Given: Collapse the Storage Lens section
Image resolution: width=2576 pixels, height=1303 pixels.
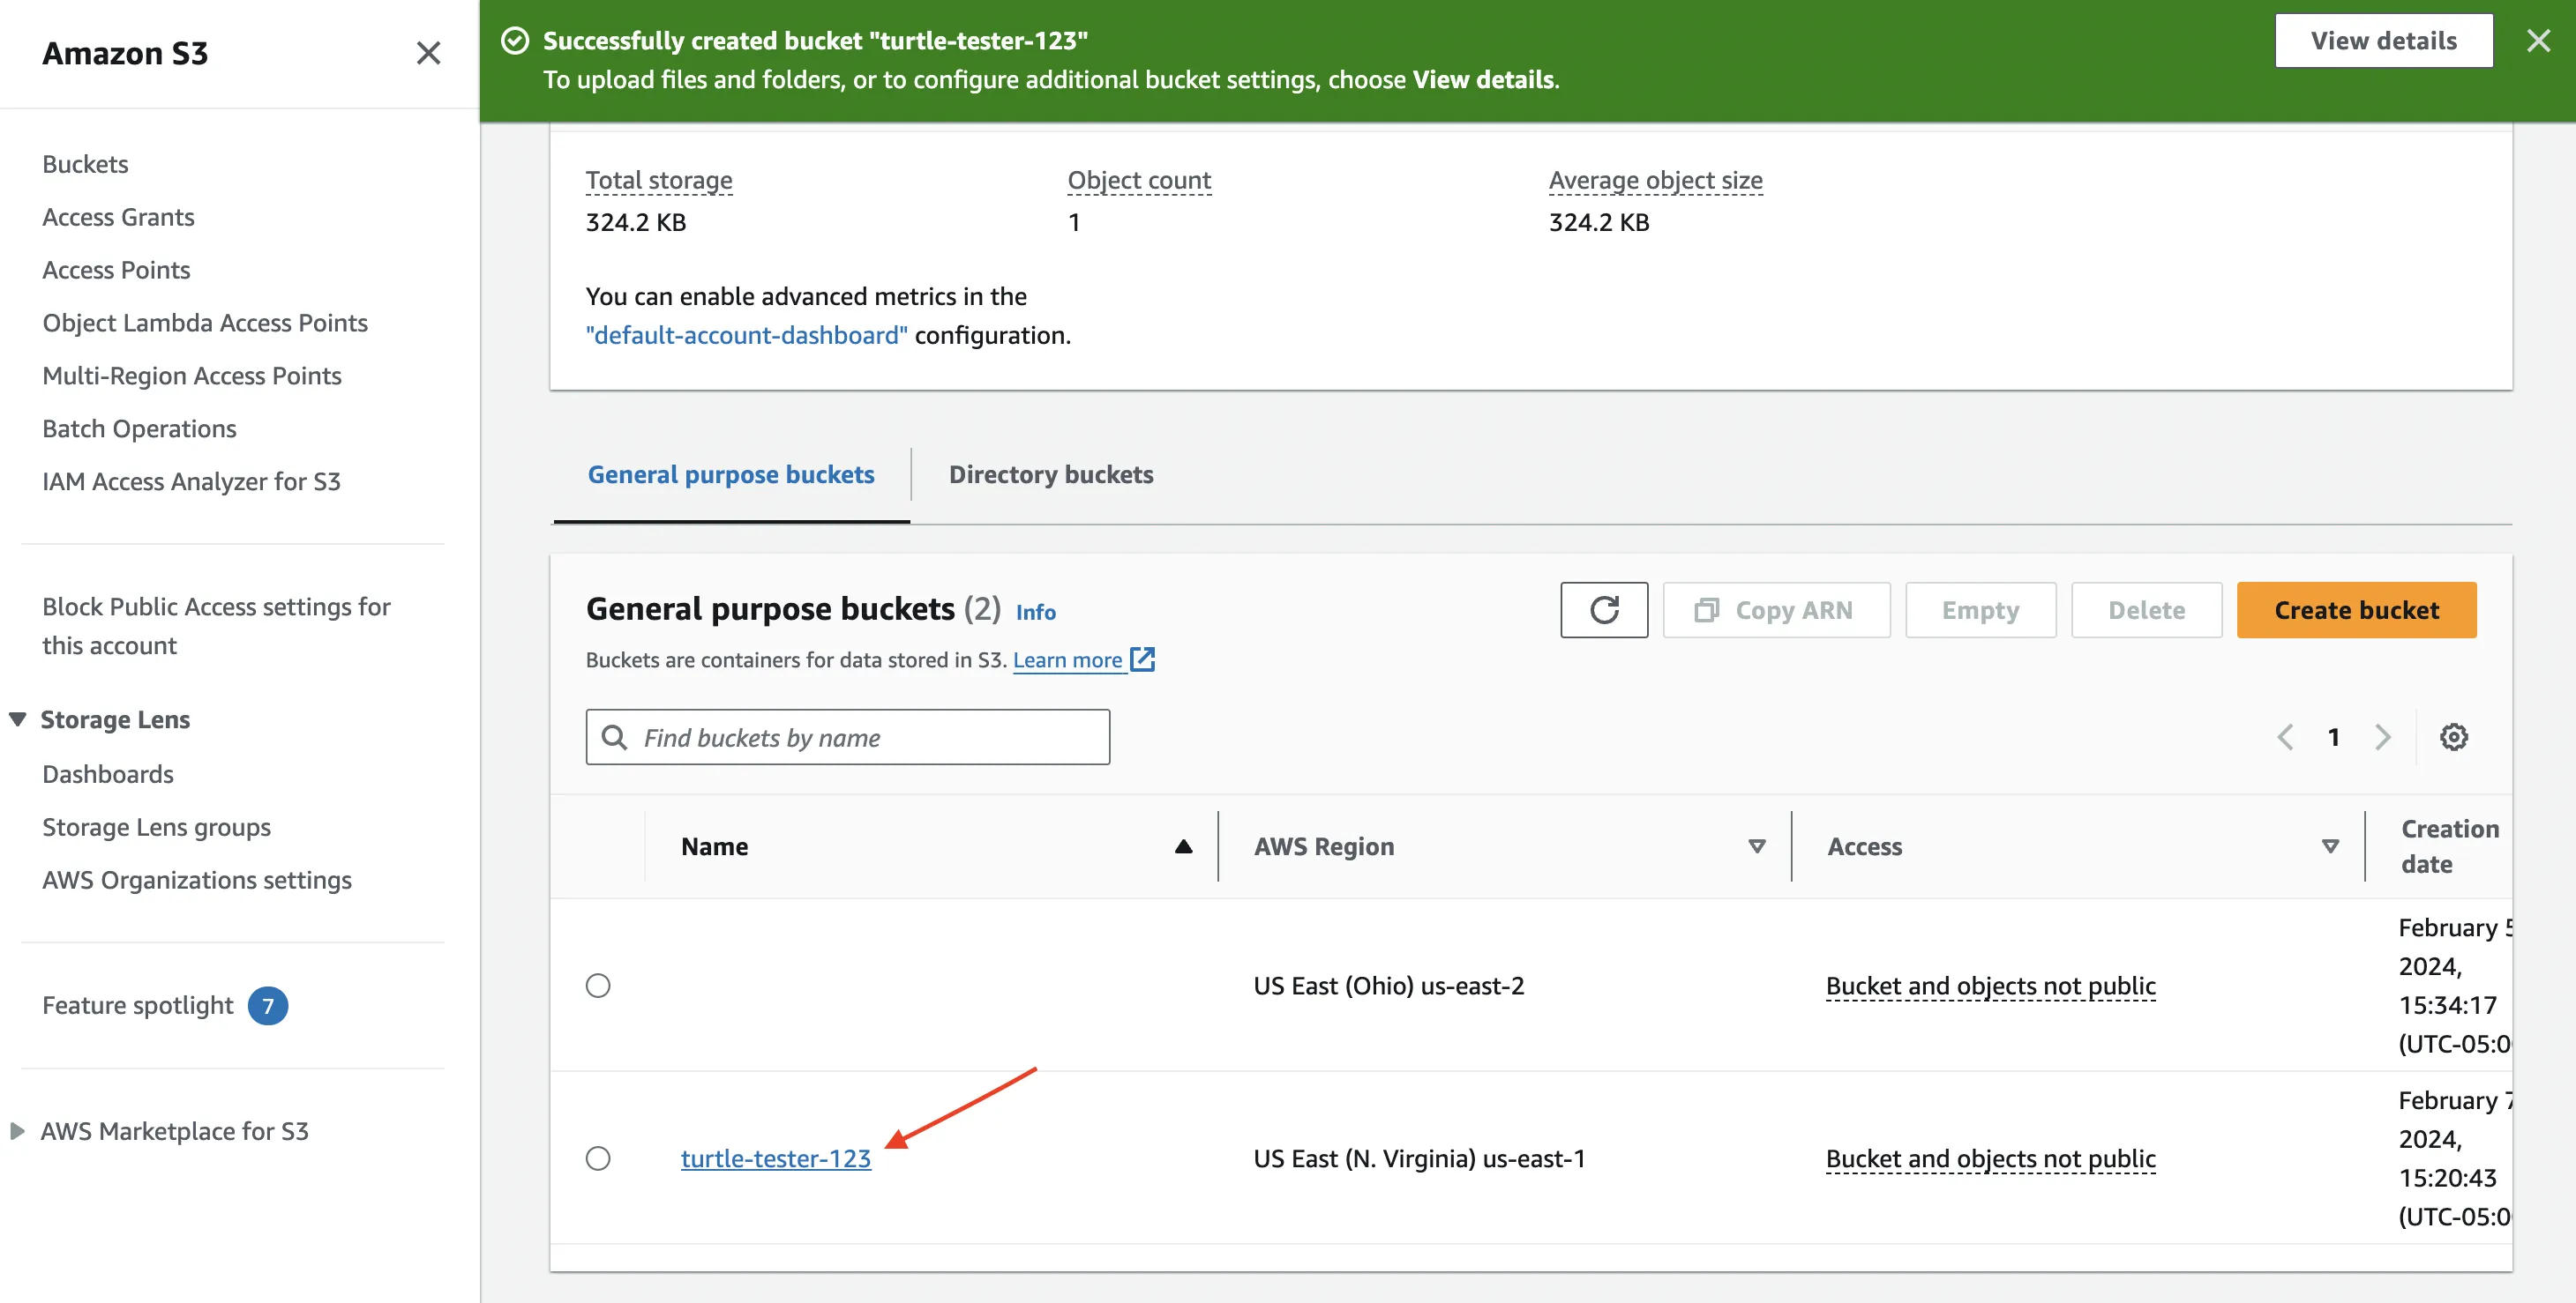Looking at the screenshot, I should point(18,719).
